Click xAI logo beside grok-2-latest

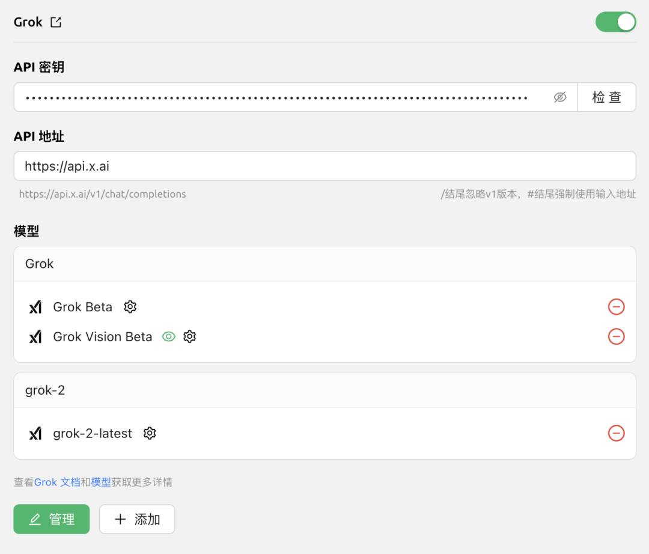click(x=35, y=434)
